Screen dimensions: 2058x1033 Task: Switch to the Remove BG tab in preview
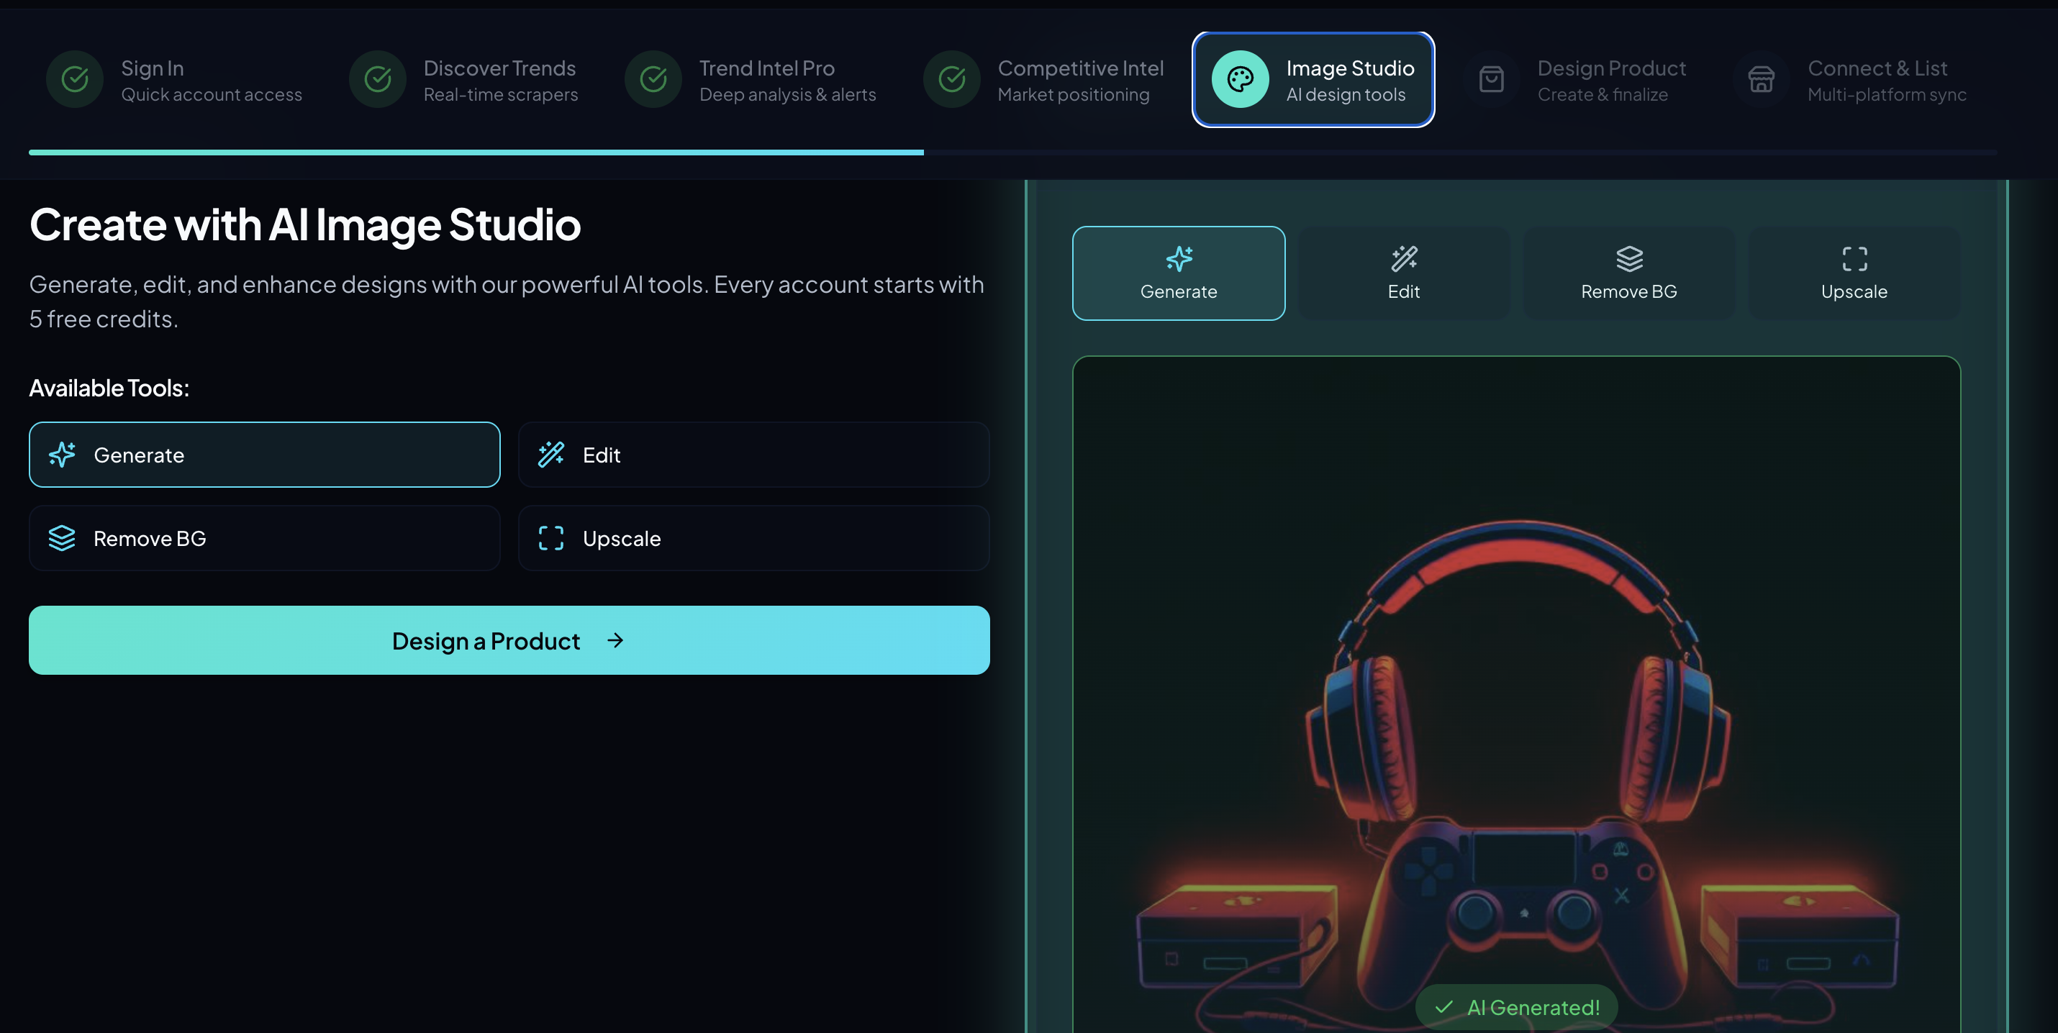[1628, 273]
